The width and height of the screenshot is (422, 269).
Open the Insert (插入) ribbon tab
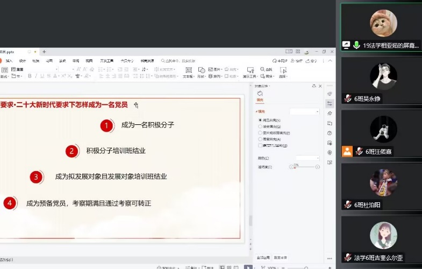tap(9, 61)
